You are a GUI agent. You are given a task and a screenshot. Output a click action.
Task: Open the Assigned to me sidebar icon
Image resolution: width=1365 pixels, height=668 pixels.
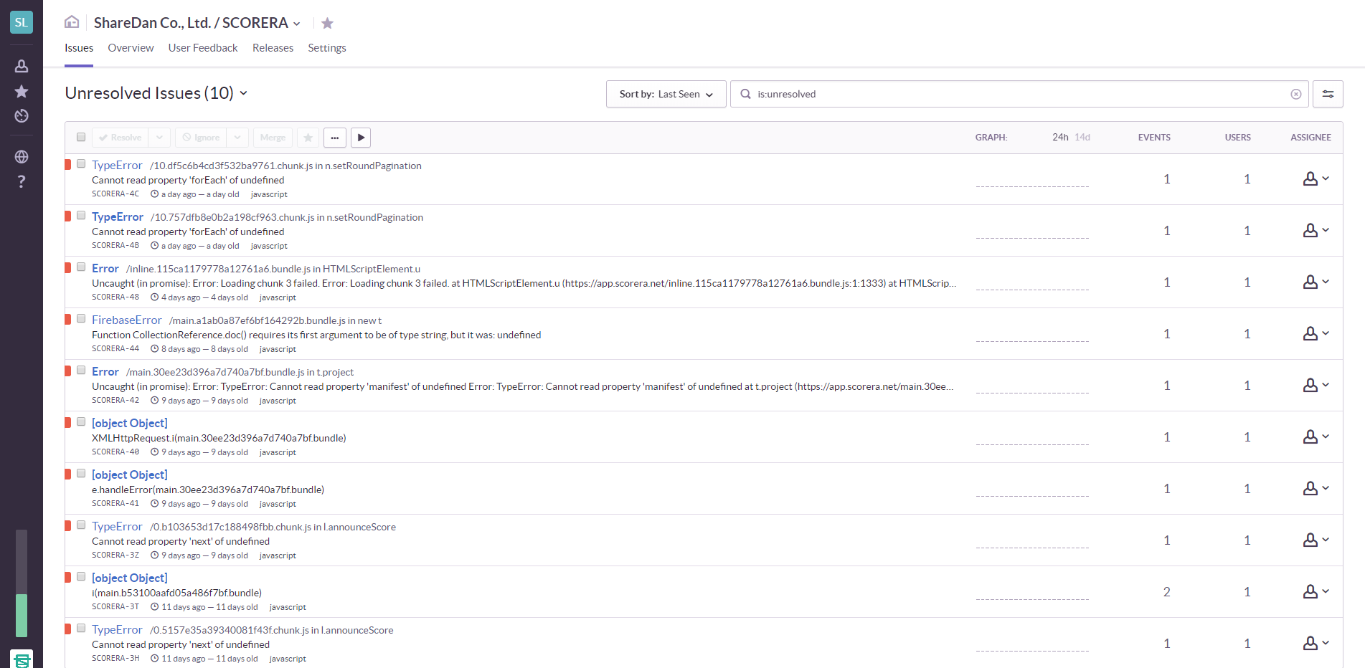pyautogui.click(x=22, y=66)
